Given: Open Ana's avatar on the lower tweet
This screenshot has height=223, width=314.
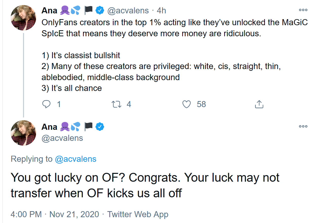Looking at the screenshot, I should coord(23,133).
